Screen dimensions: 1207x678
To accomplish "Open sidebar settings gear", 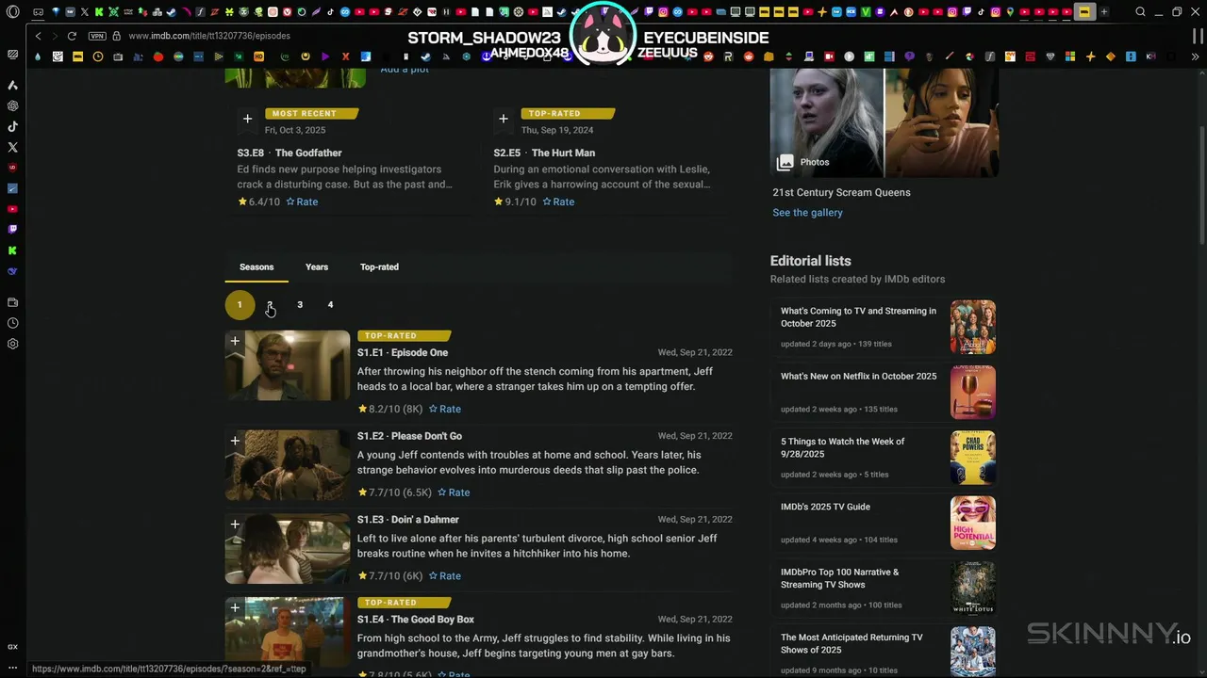I will click(x=12, y=344).
